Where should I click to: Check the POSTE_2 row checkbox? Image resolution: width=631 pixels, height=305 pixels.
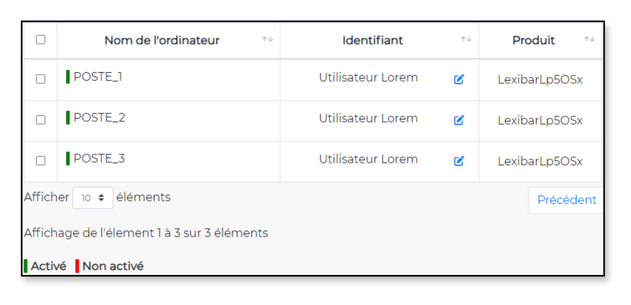[x=41, y=120]
